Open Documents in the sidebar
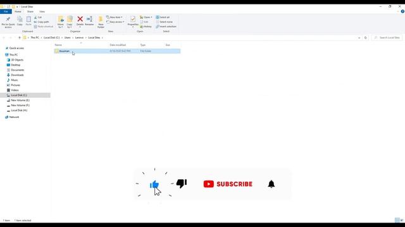This screenshot has height=227, width=405. [18, 70]
